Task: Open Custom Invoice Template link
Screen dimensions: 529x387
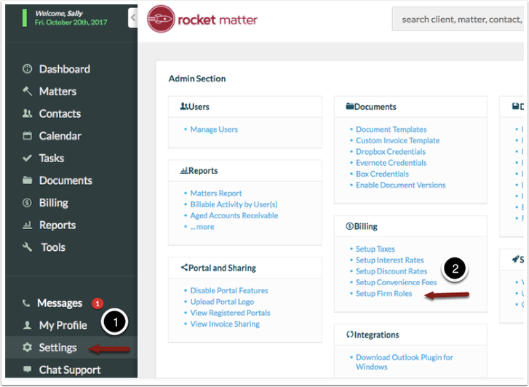Action: pyautogui.click(x=397, y=140)
